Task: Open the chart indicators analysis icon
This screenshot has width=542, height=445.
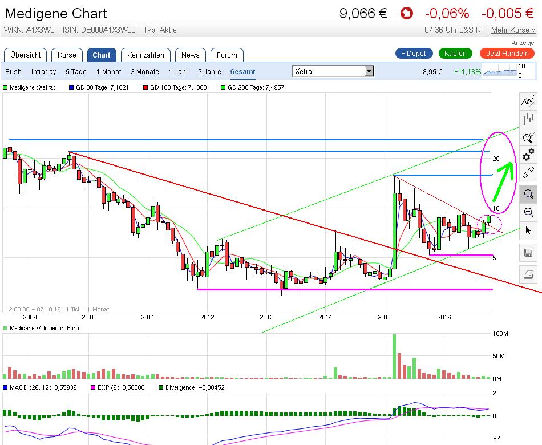Action: click(x=528, y=137)
